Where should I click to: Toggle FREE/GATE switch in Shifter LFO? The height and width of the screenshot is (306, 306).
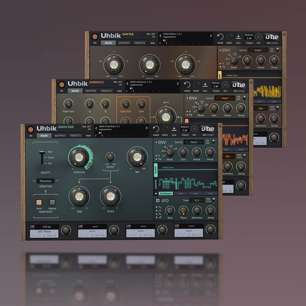click(x=277, y=108)
